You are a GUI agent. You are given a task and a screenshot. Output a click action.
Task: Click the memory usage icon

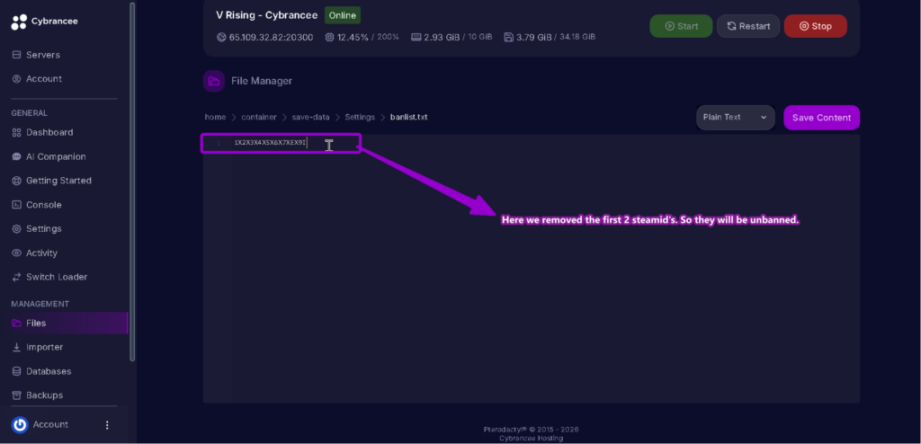point(416,37)
